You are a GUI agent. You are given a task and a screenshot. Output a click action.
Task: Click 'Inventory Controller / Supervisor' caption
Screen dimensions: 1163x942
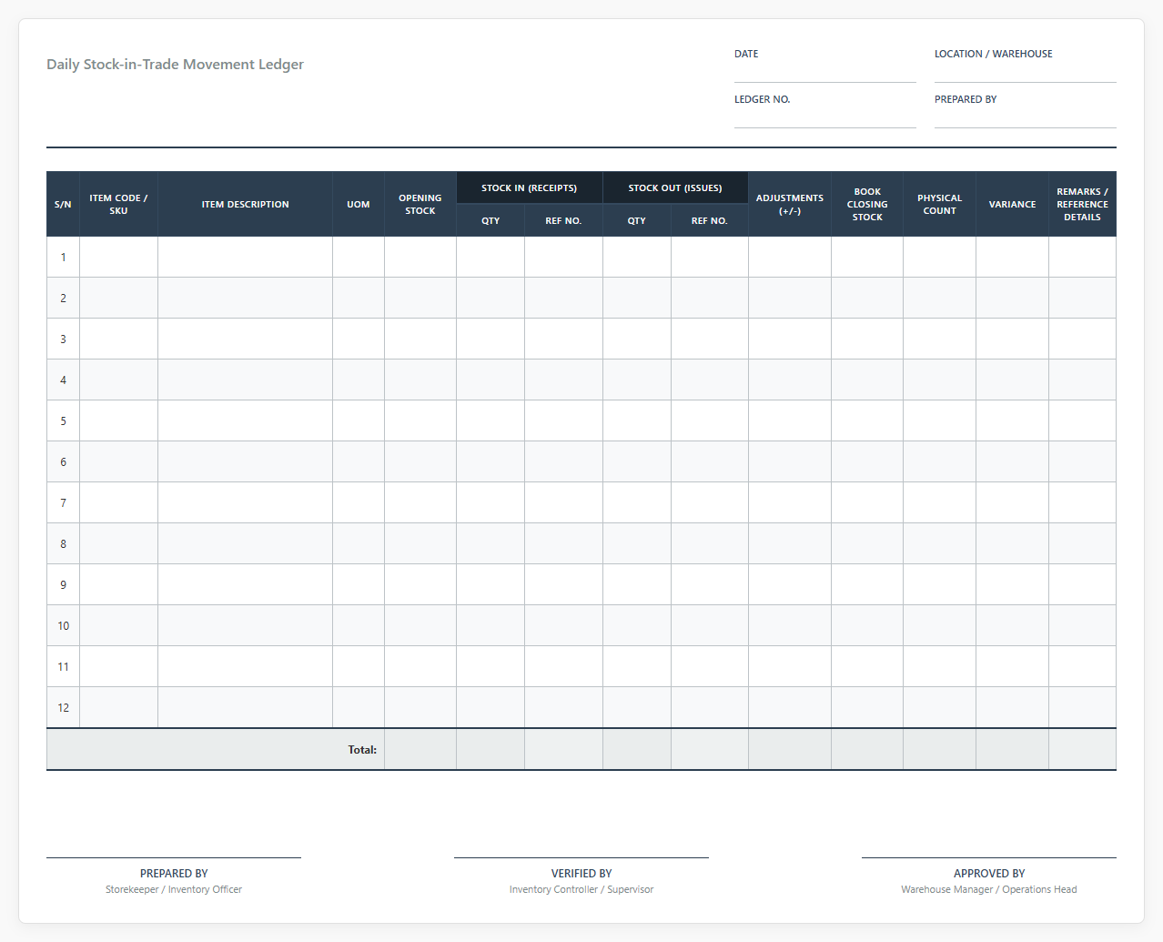(x=581, y=889)
